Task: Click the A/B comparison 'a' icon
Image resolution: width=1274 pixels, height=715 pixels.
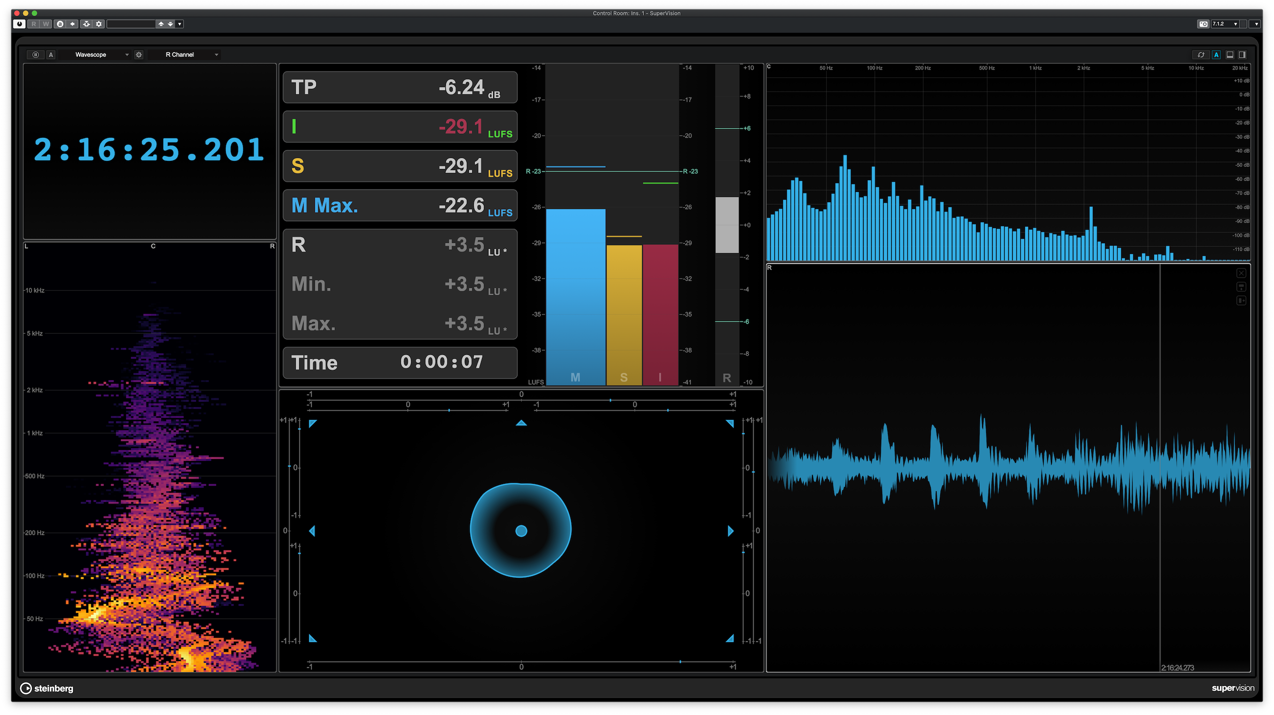Action: (x=60, y=24)
